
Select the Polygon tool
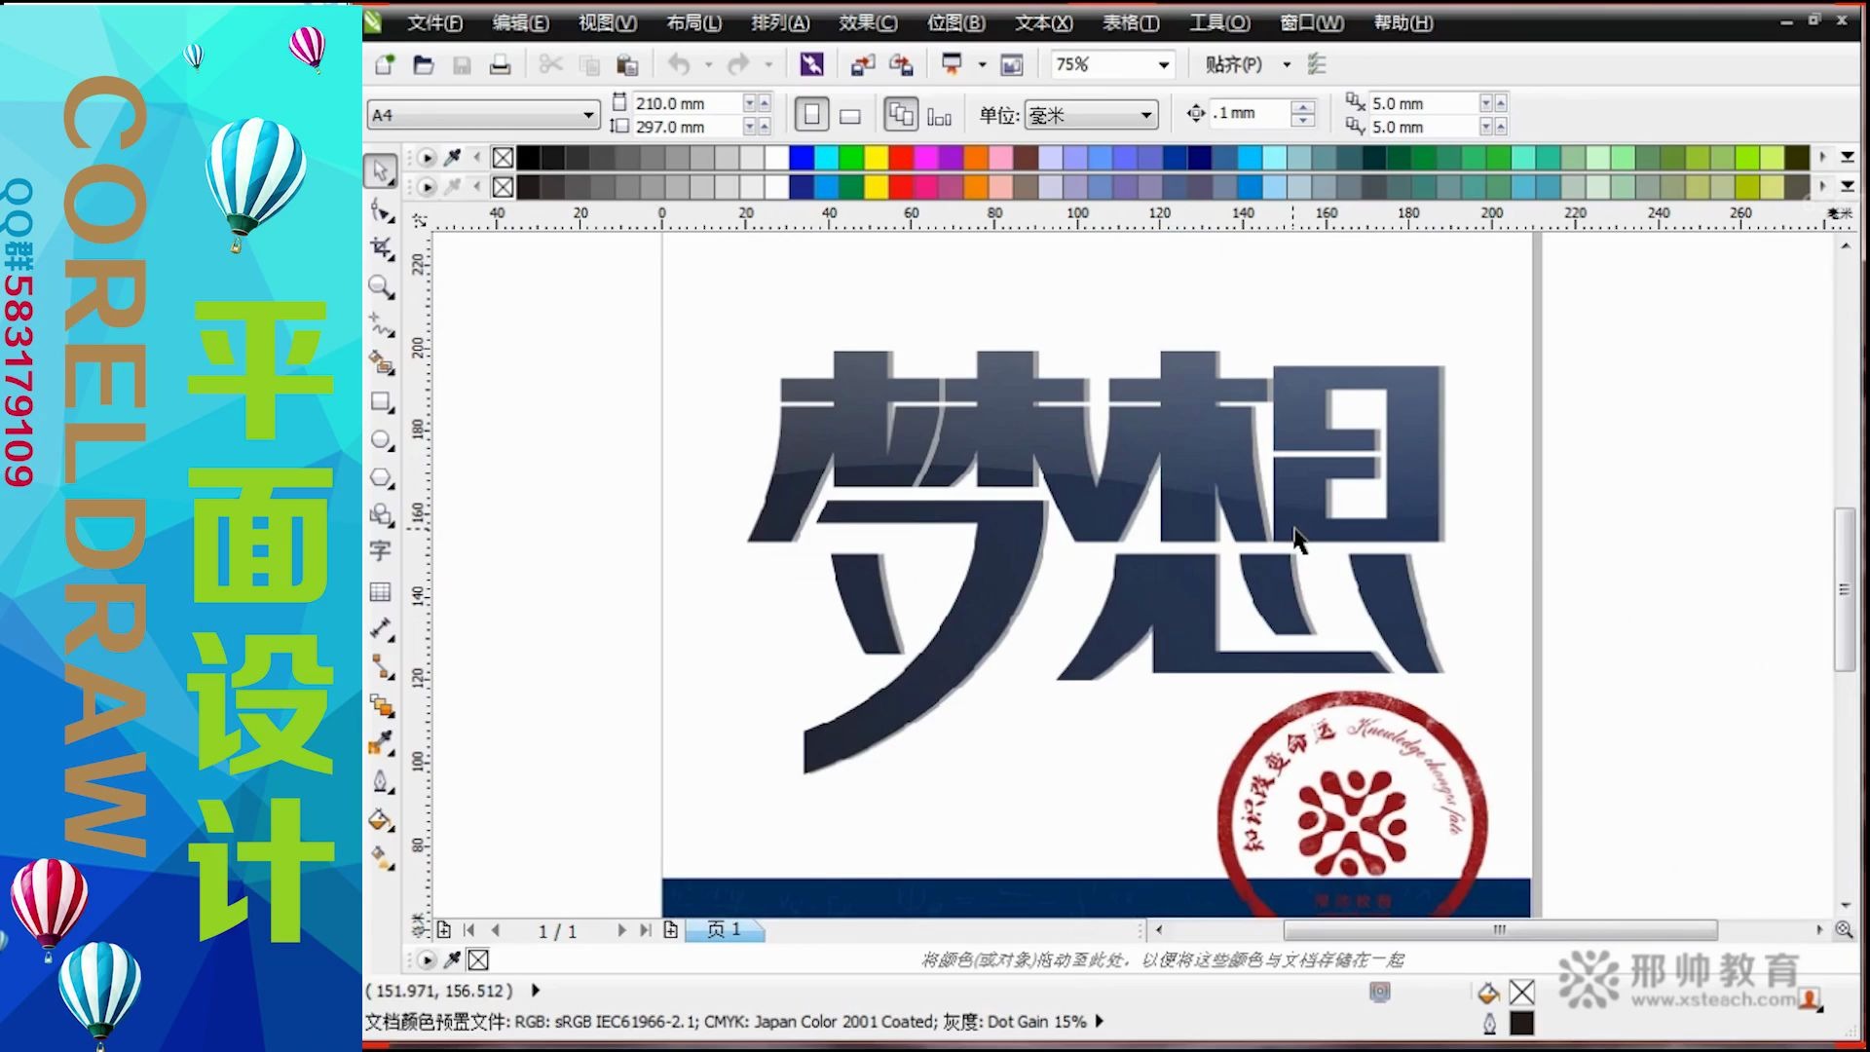coord(381,477)
